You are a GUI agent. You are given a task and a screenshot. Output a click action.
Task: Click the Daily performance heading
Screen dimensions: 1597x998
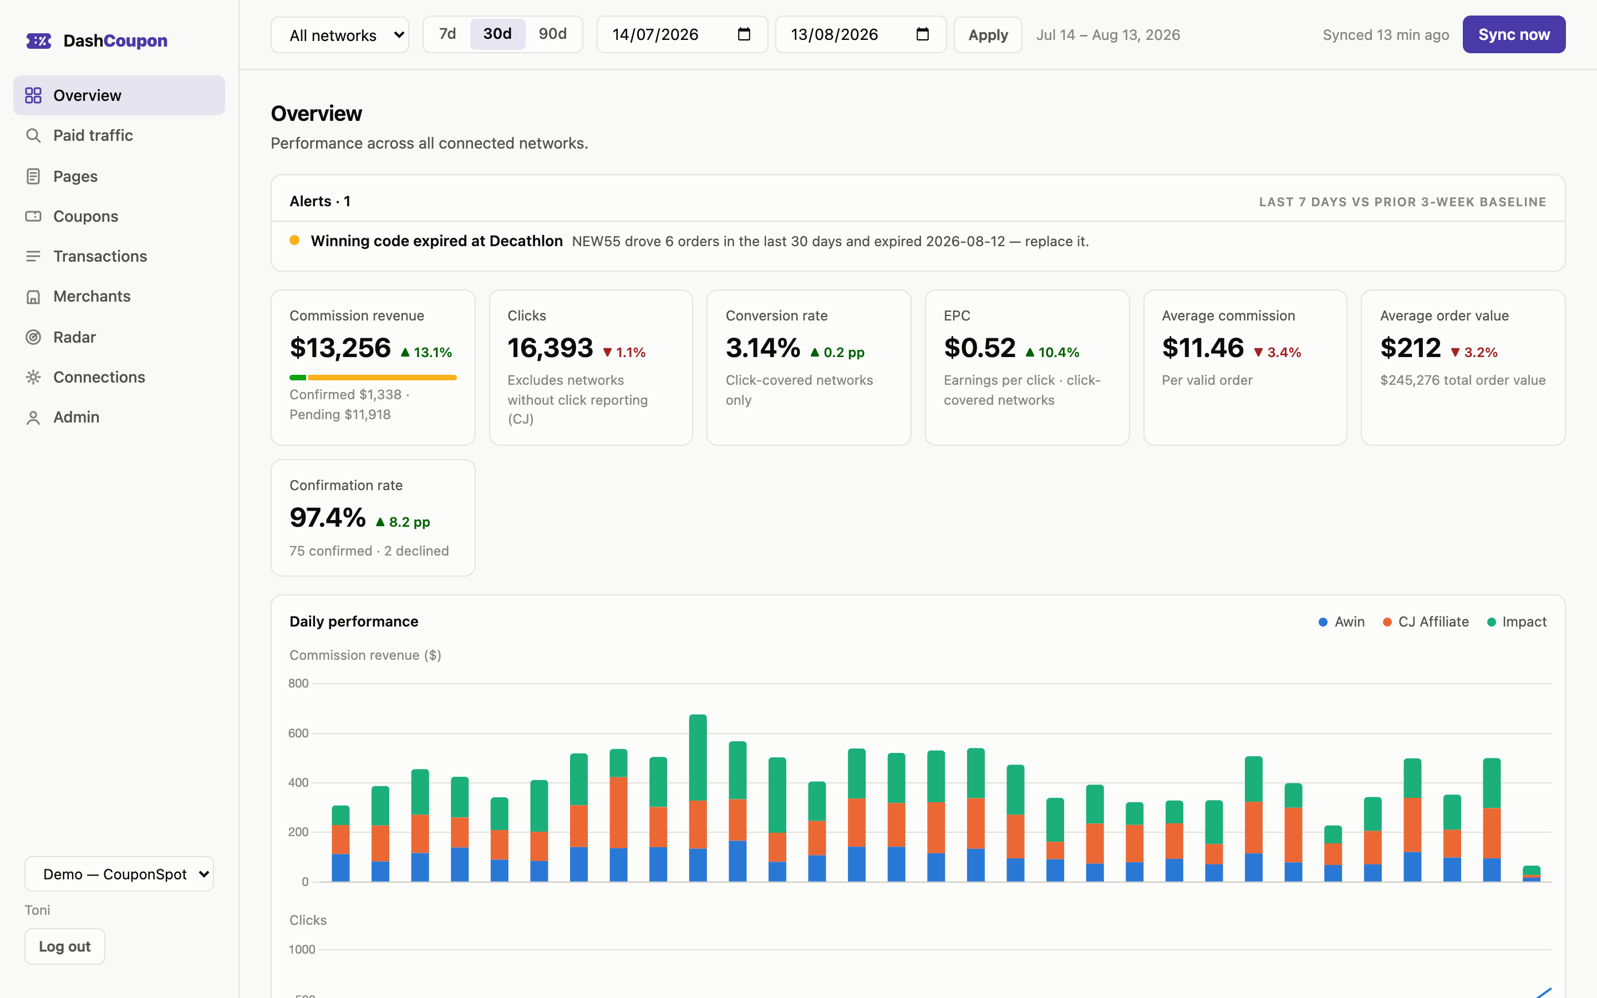click(354, 622)
